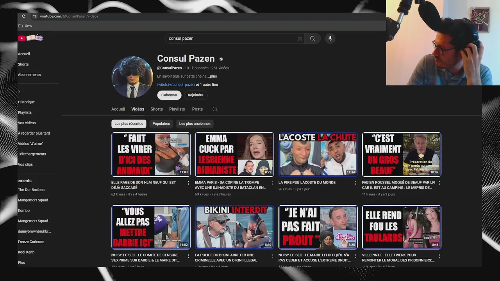
Task: Open Vidéos "J'aime" in the sidebar
Action: (x=30, y=144)
